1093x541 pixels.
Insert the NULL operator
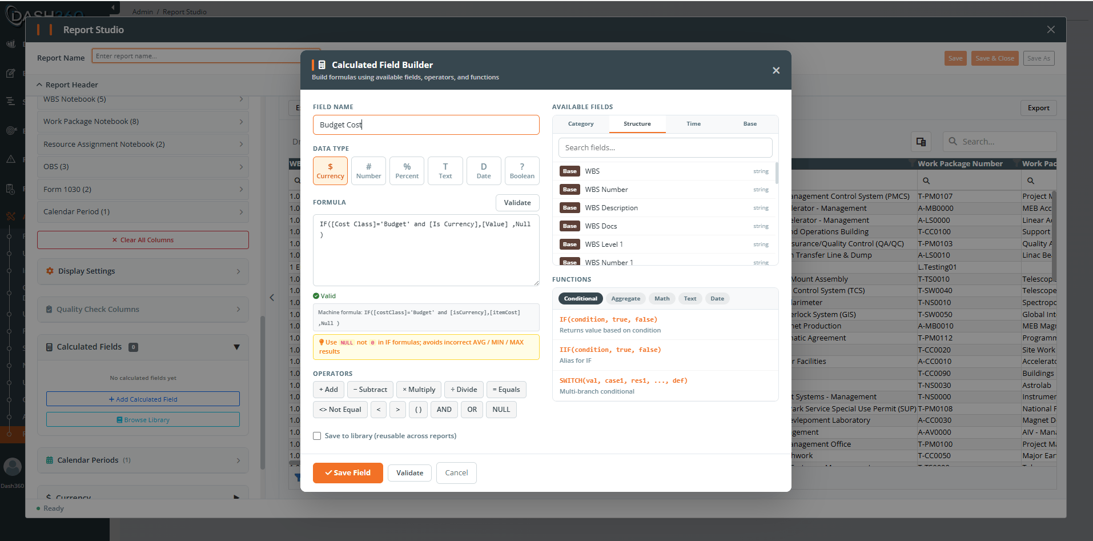pos(501,410)
